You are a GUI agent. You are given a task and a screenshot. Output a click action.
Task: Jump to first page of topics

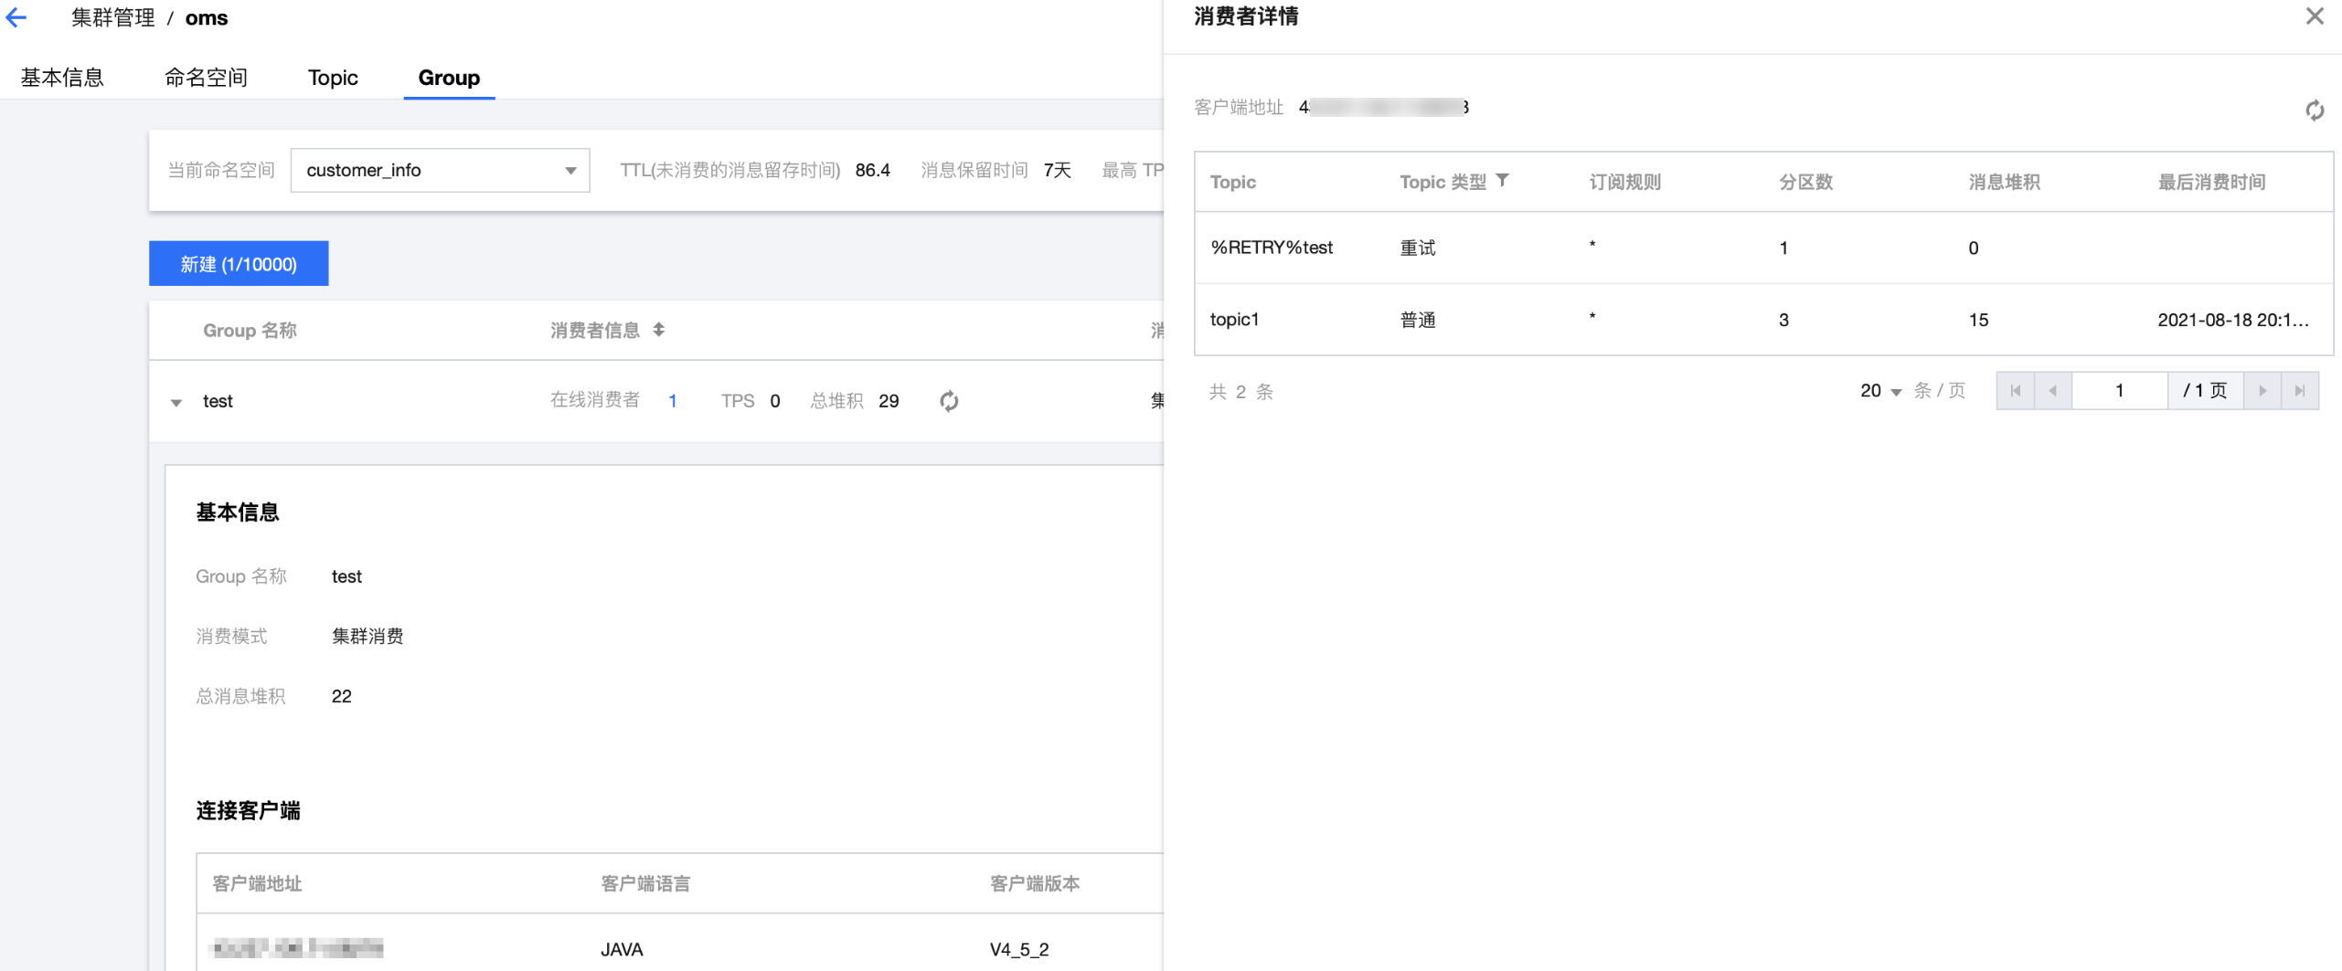coord(2015,391)
